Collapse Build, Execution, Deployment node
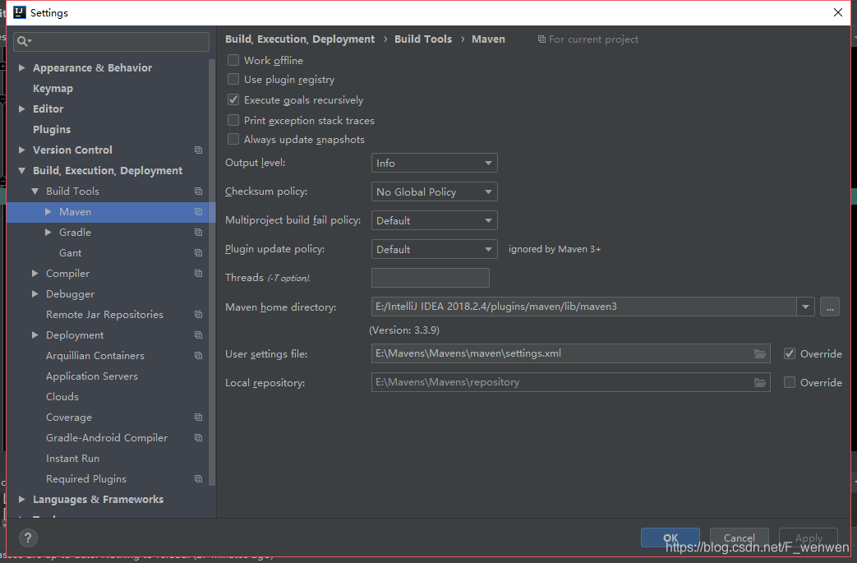Viewport: 857px width, 563px height. point(22,170)
